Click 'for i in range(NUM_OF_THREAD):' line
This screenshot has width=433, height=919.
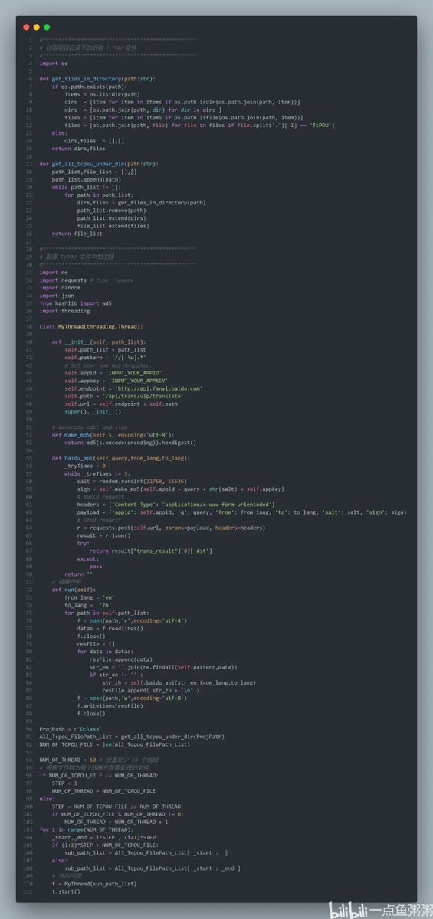click(x=86, y=831)
